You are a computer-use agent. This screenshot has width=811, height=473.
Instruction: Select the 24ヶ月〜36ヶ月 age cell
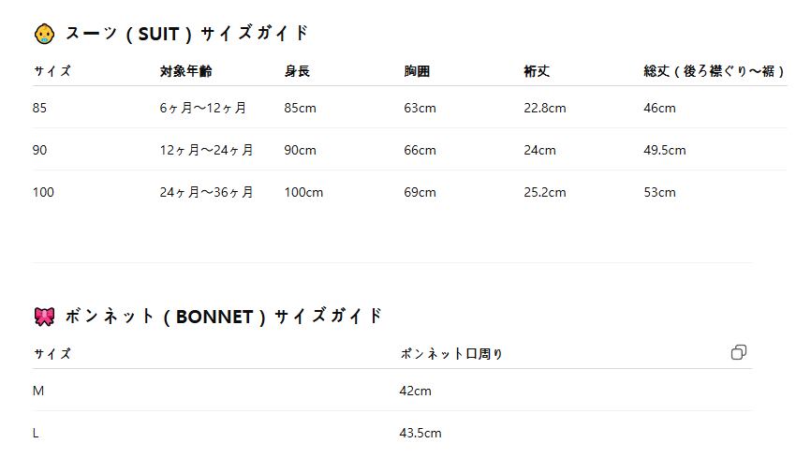206,192
